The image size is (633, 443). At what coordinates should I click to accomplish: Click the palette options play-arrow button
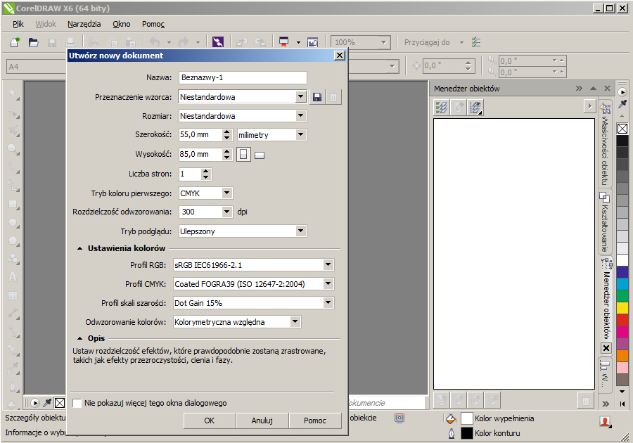point(622,92)
